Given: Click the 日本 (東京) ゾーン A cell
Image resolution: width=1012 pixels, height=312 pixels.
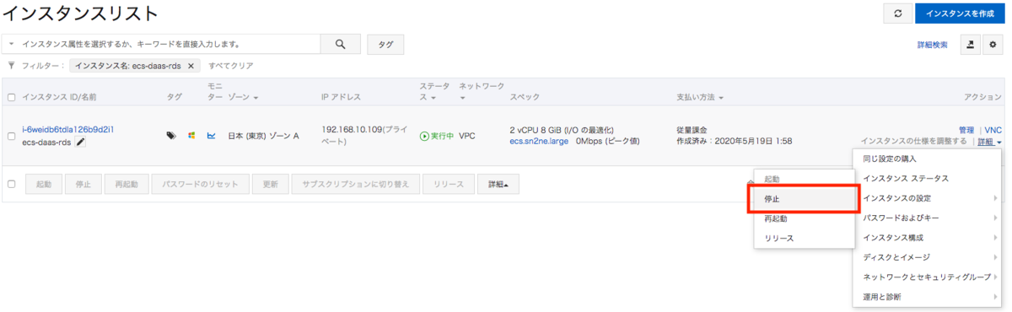Looking at the screenshot, I should point(263,135).
